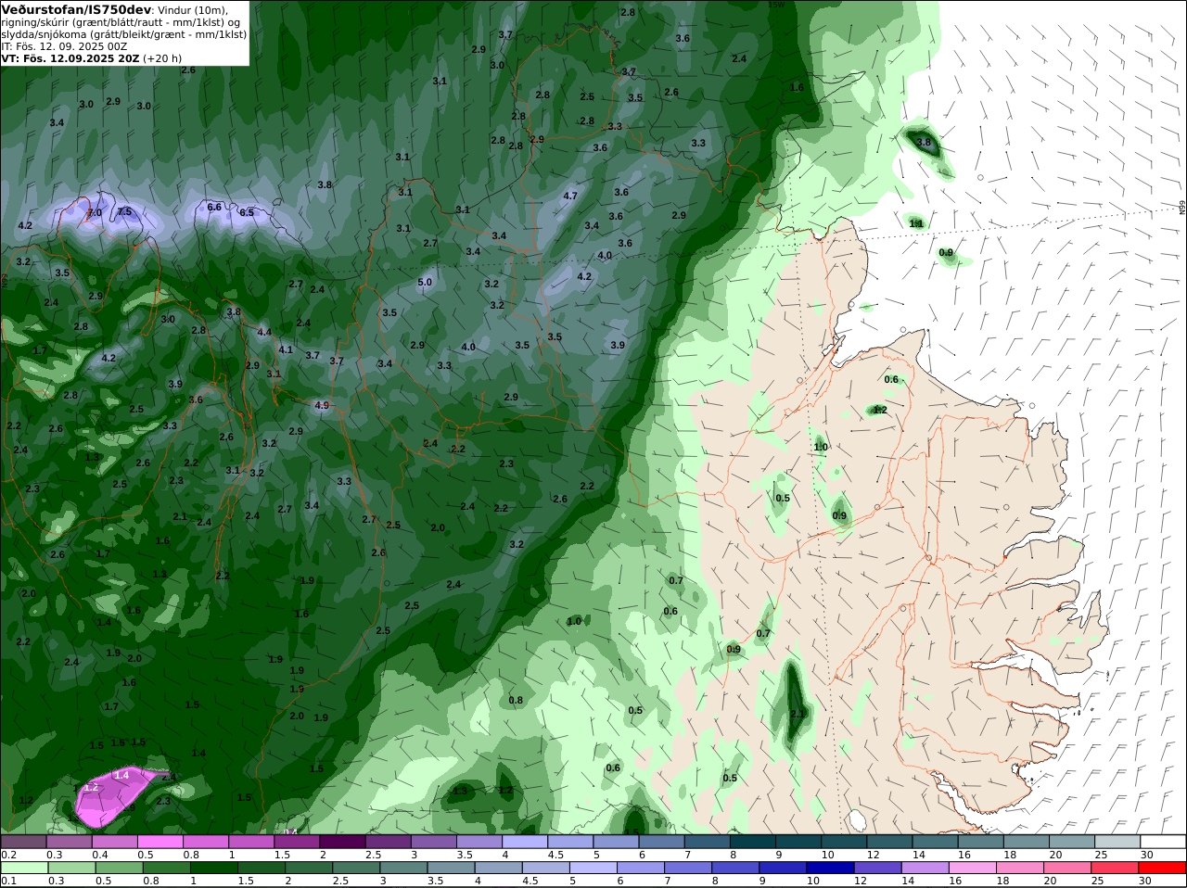Select the 'VT: Fös. 12.09.2025 20Z' valid-time line
Viewport: 1187px width, 888px height.
[70, 57]
